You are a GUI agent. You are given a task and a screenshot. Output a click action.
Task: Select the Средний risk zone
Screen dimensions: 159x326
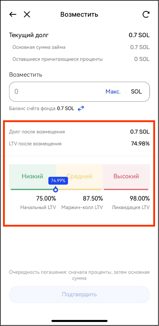pyautogui.click(x=80, y=176)
